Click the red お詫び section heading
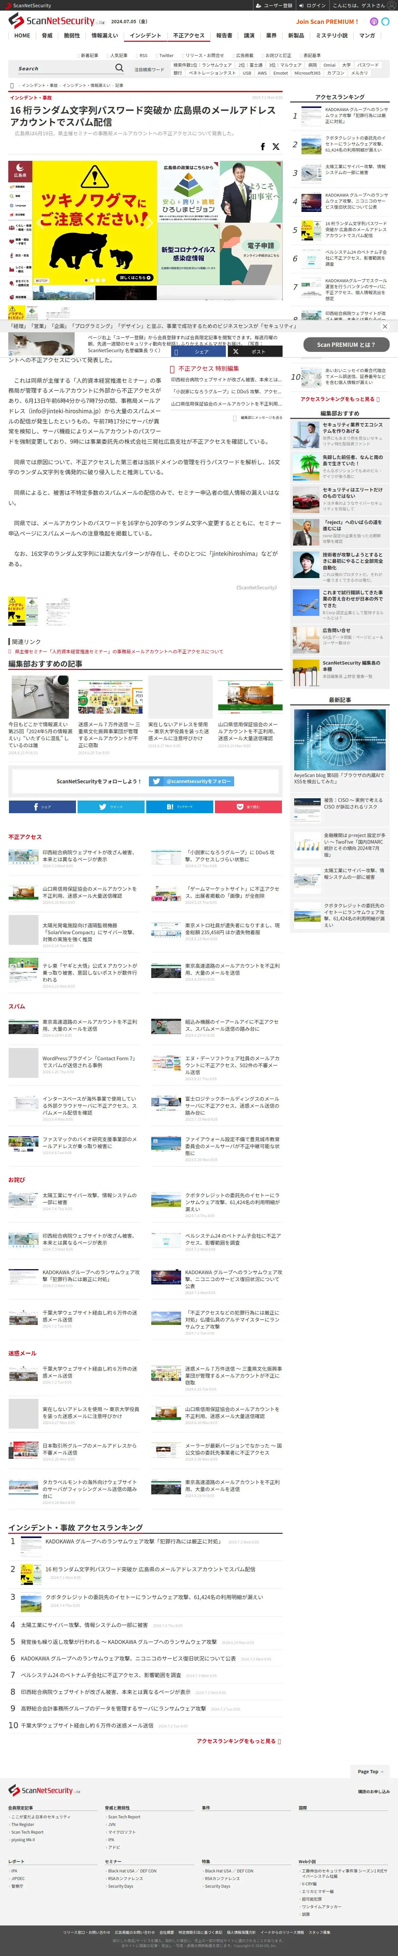 17,1180
